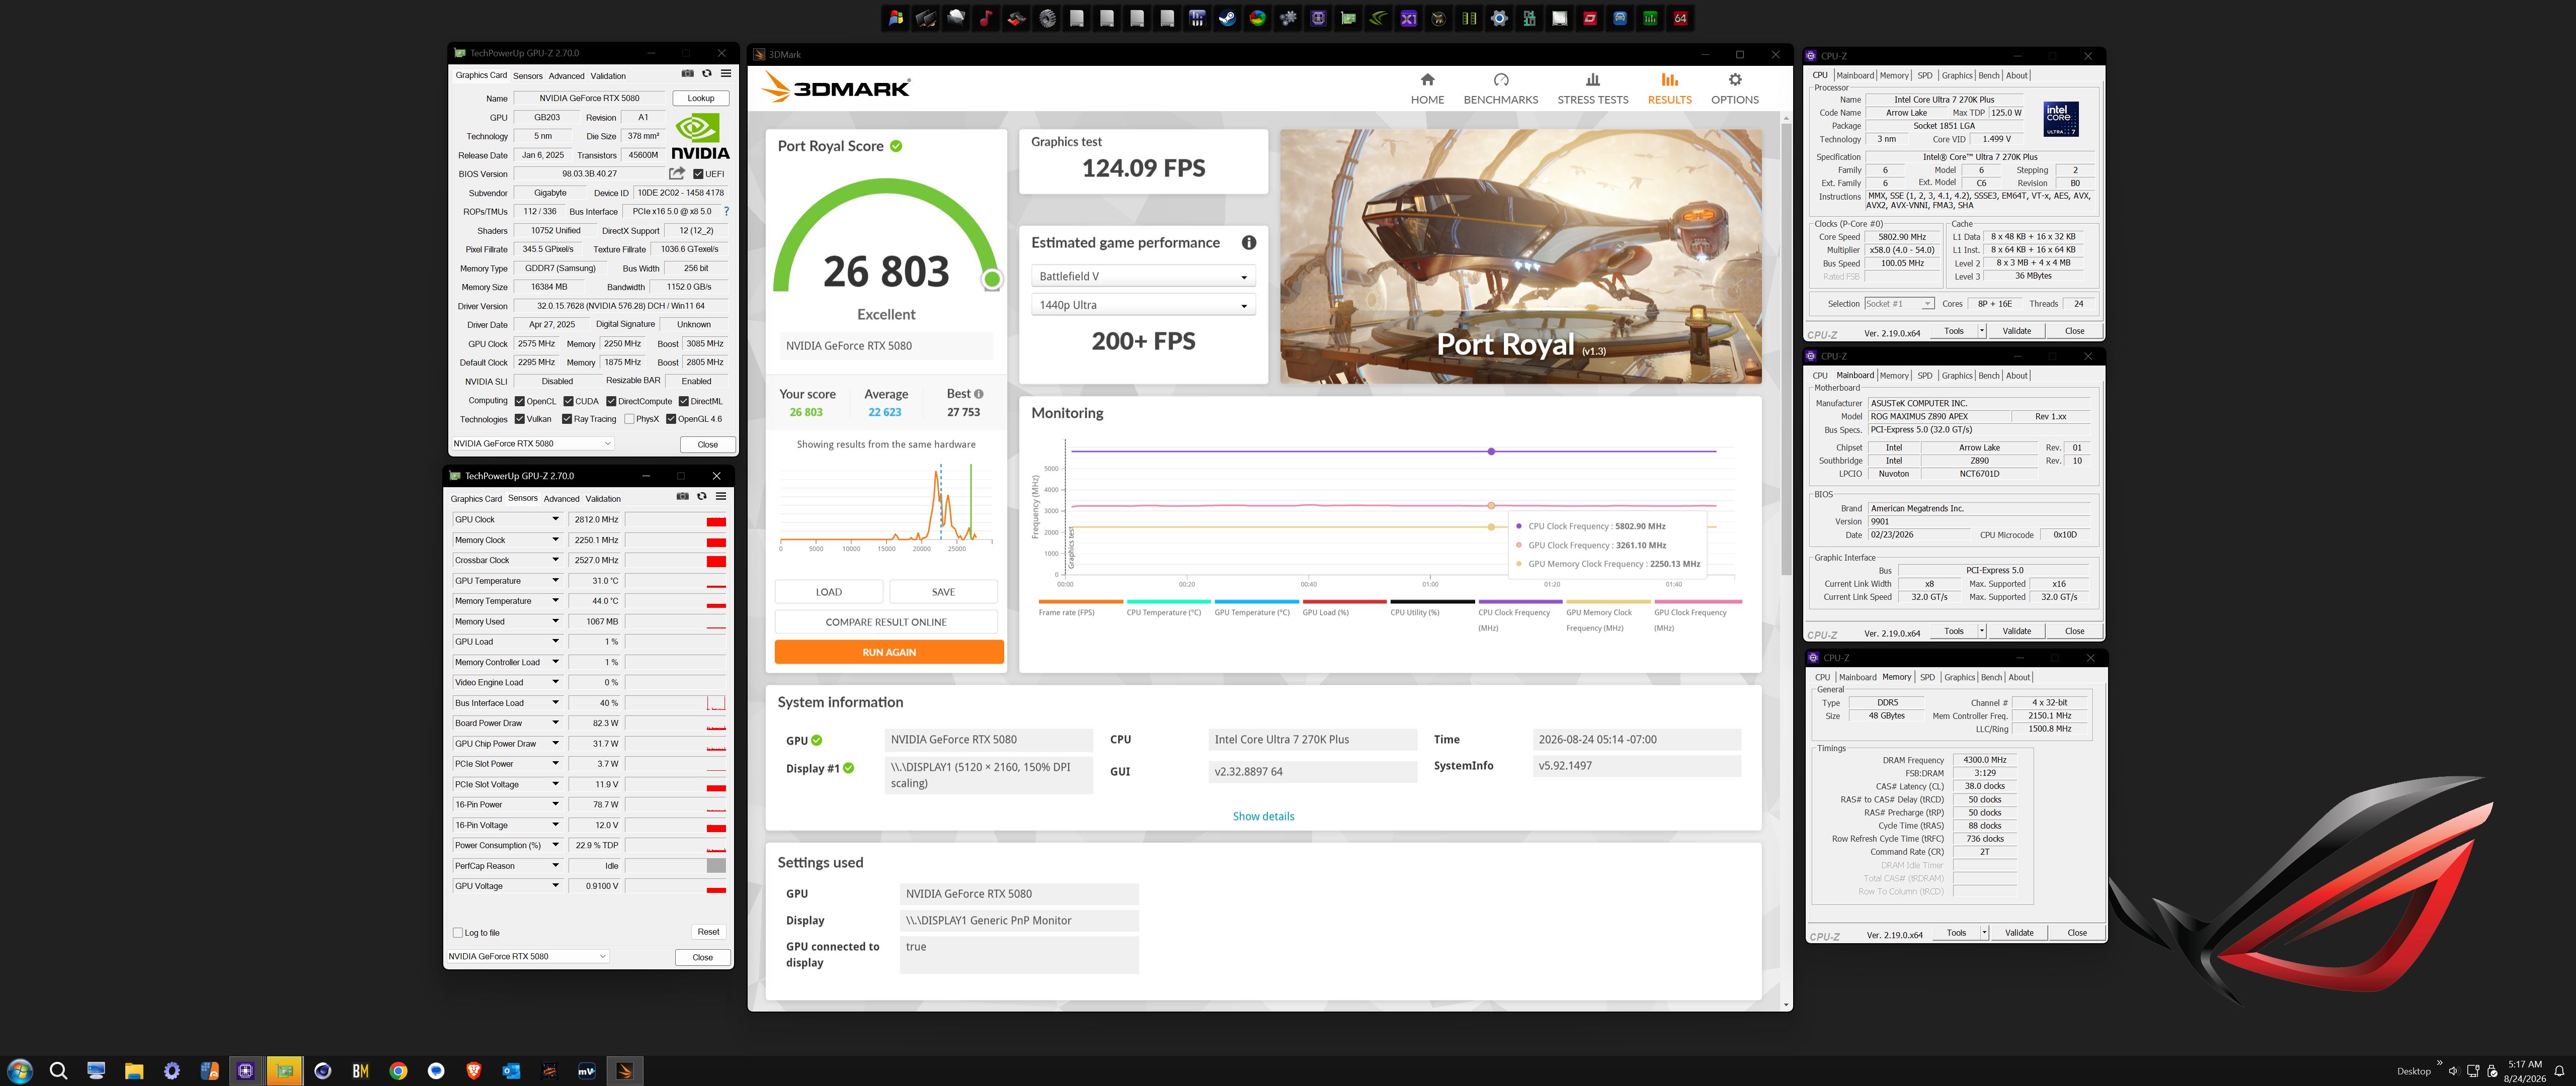Image resolution: width=2576 pixels, height=1086 pixels.
Task: Toggle the CUDA checkbox
Action: pos(568,402)
